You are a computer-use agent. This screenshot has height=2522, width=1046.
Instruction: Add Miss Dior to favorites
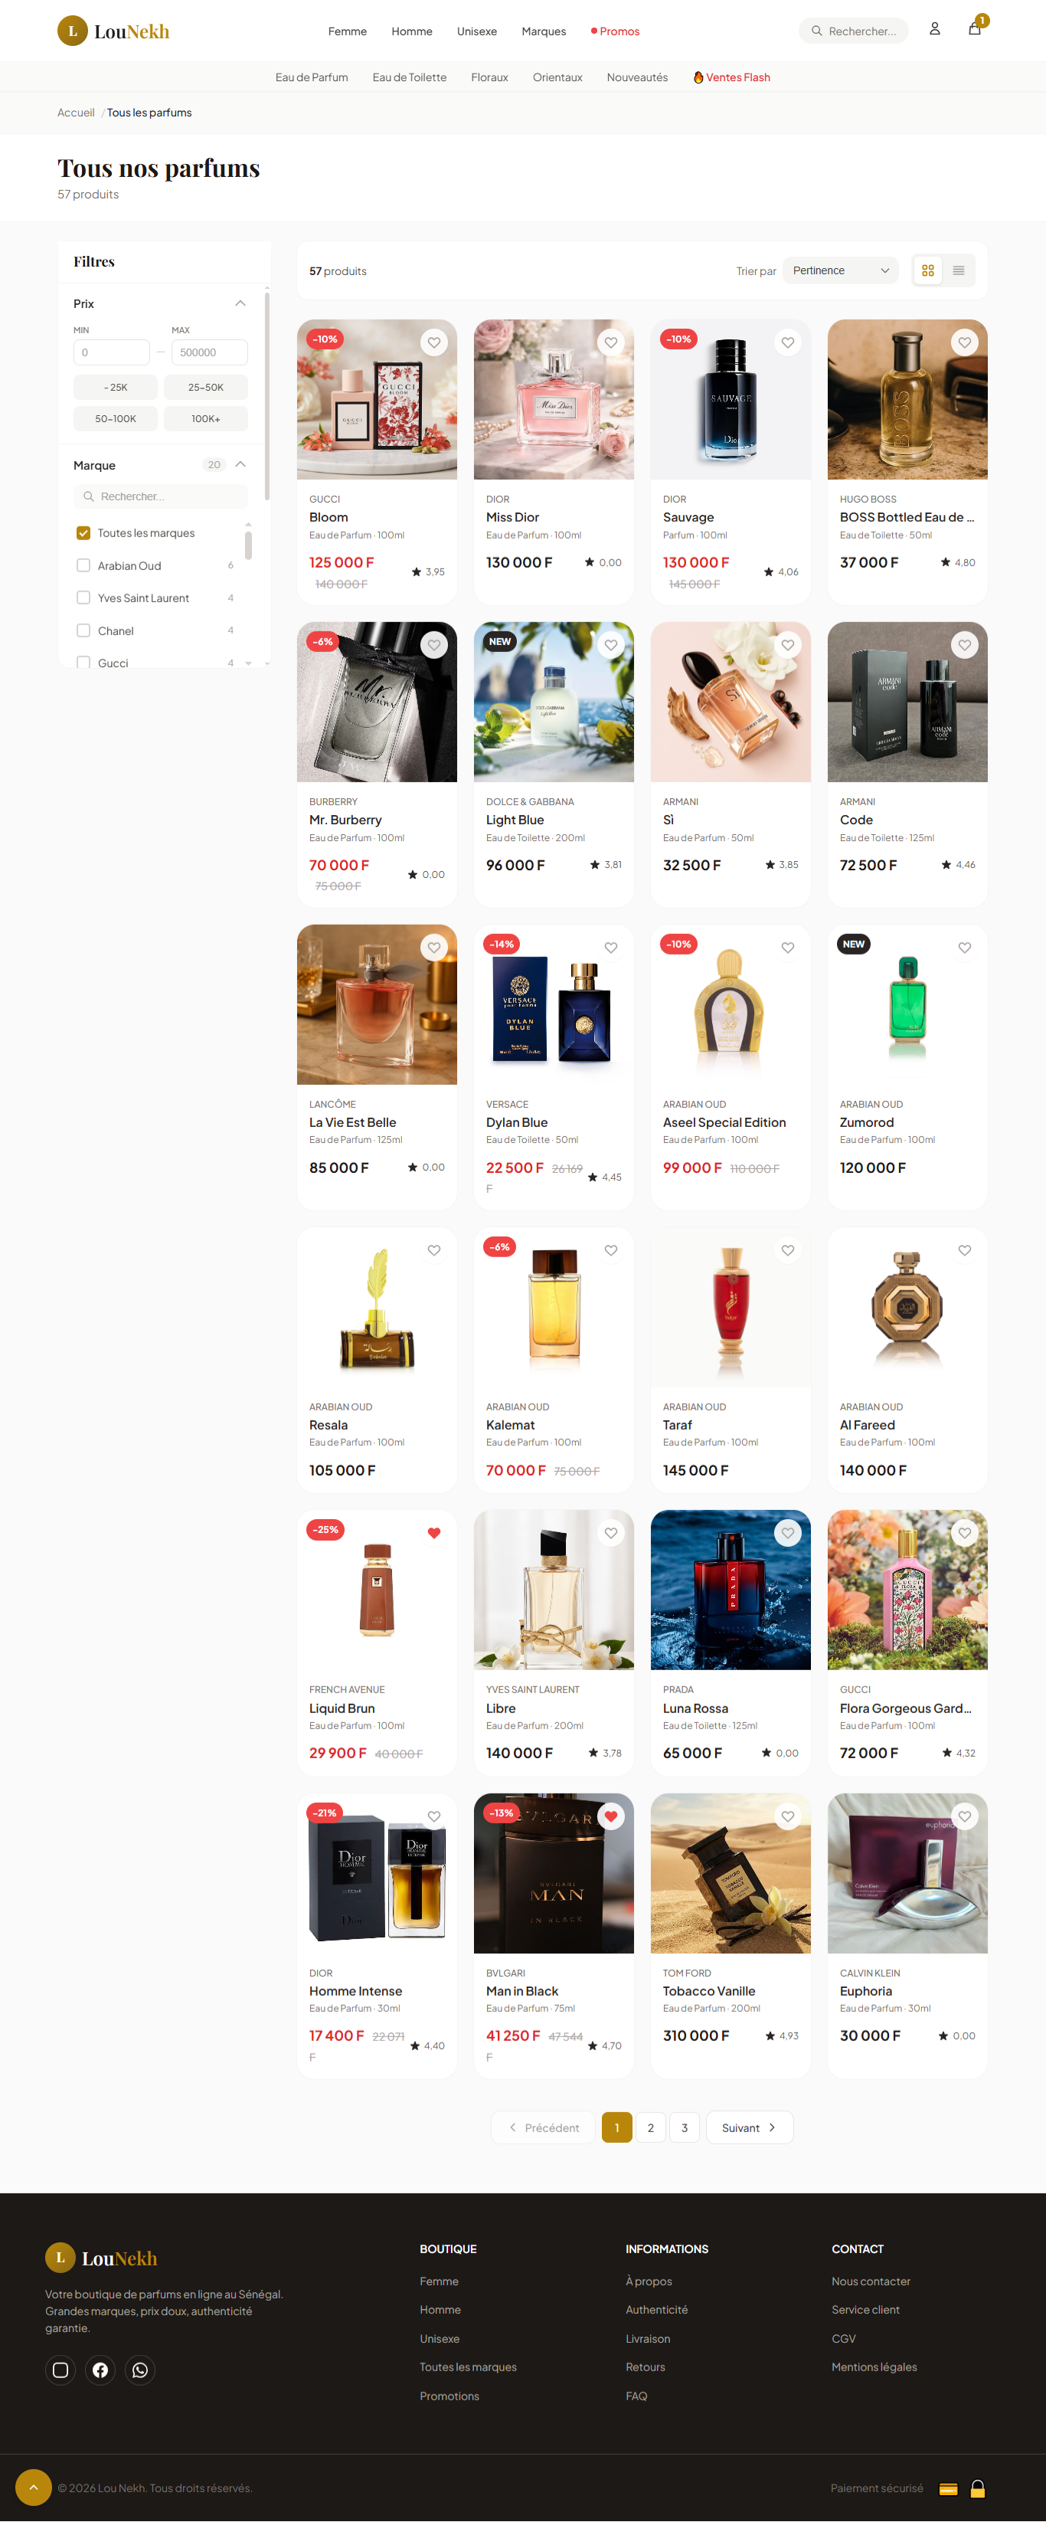click(x=610, y=342)
